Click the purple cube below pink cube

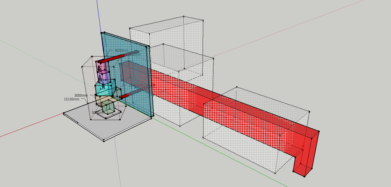pos(103,77)
